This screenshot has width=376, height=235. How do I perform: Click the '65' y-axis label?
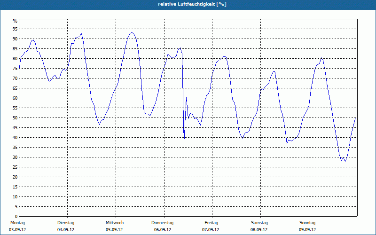point(15,88)
